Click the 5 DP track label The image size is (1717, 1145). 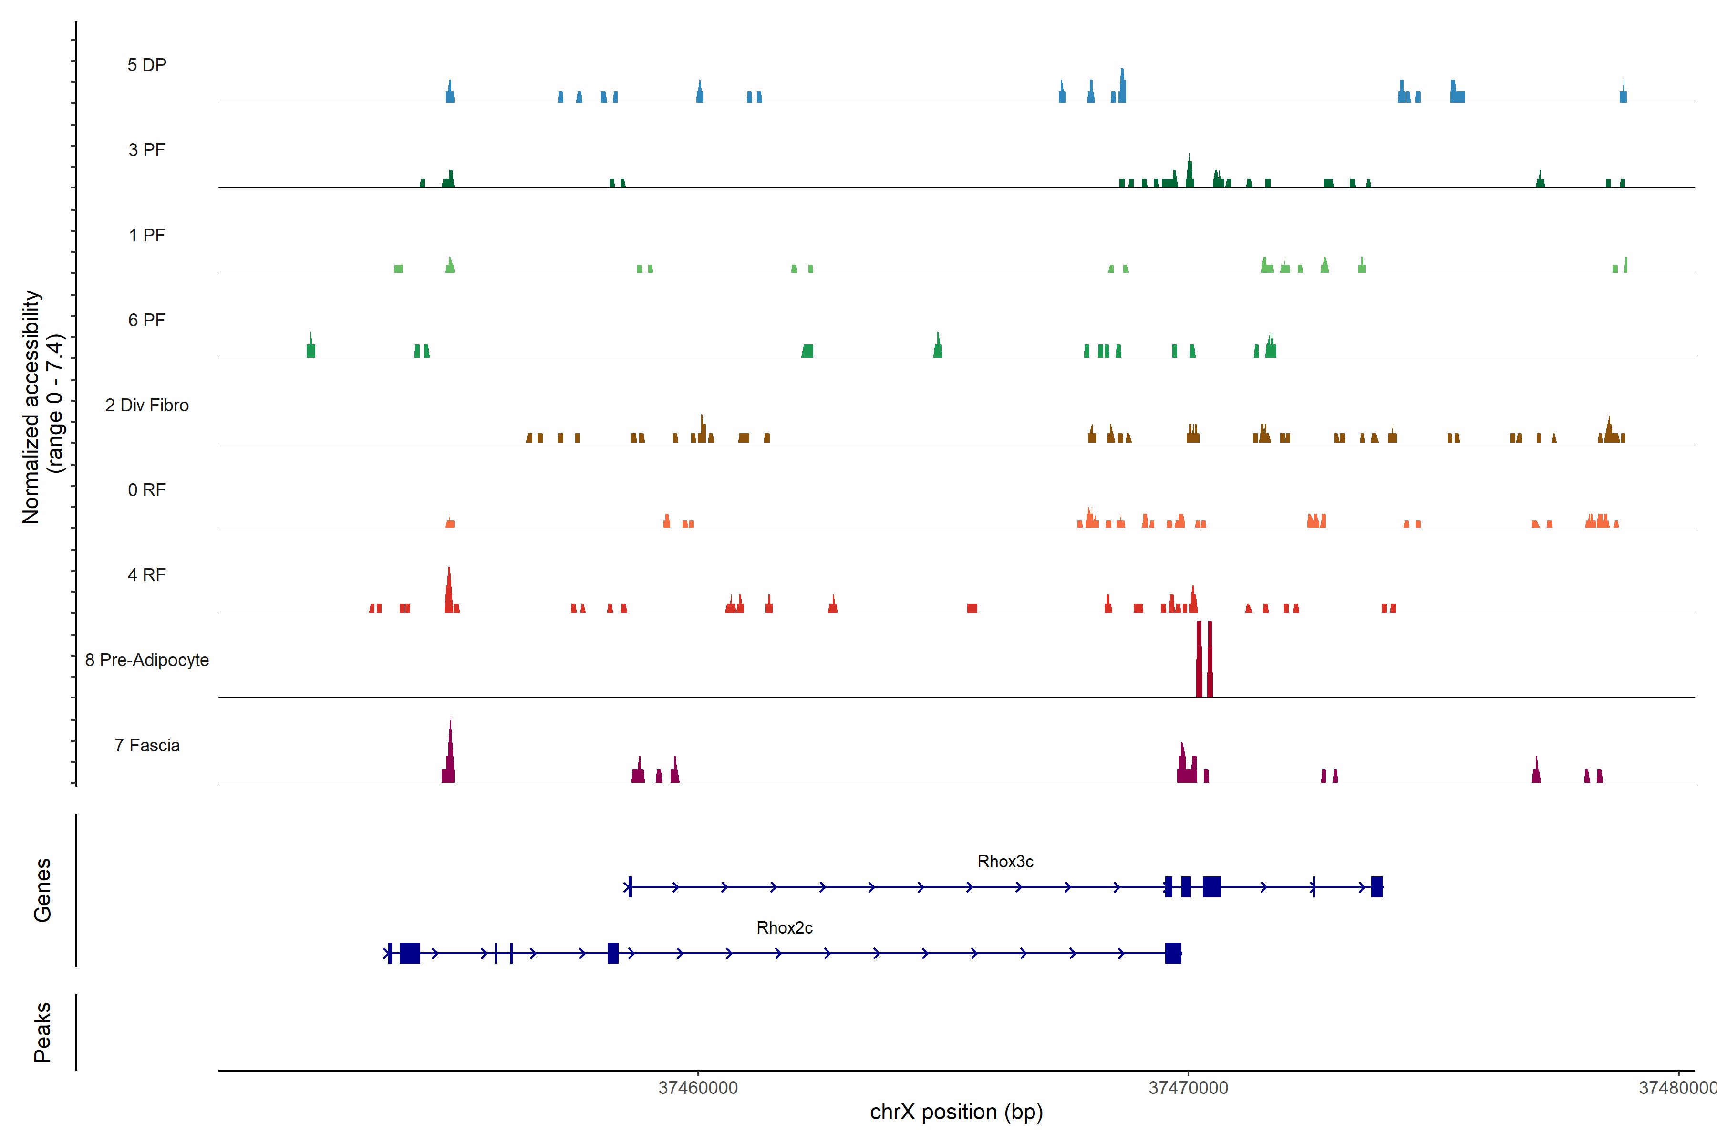pos(147,65)
